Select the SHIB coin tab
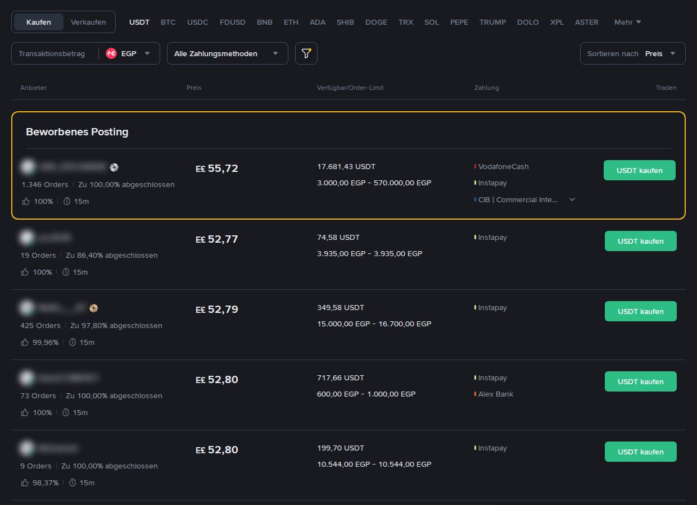 coord(345,22)
